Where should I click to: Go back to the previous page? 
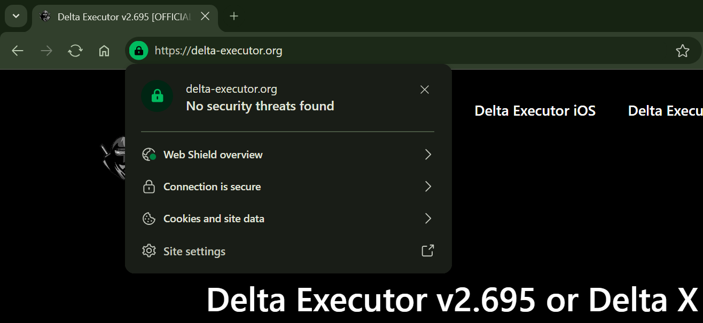(x=18, y=51)
